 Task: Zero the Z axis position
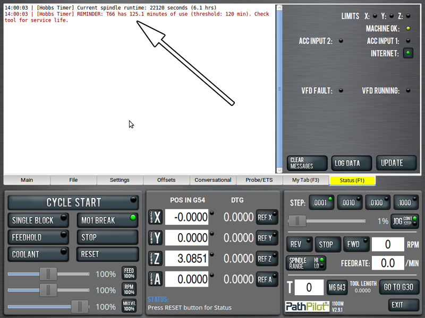(x=155, y=259)
